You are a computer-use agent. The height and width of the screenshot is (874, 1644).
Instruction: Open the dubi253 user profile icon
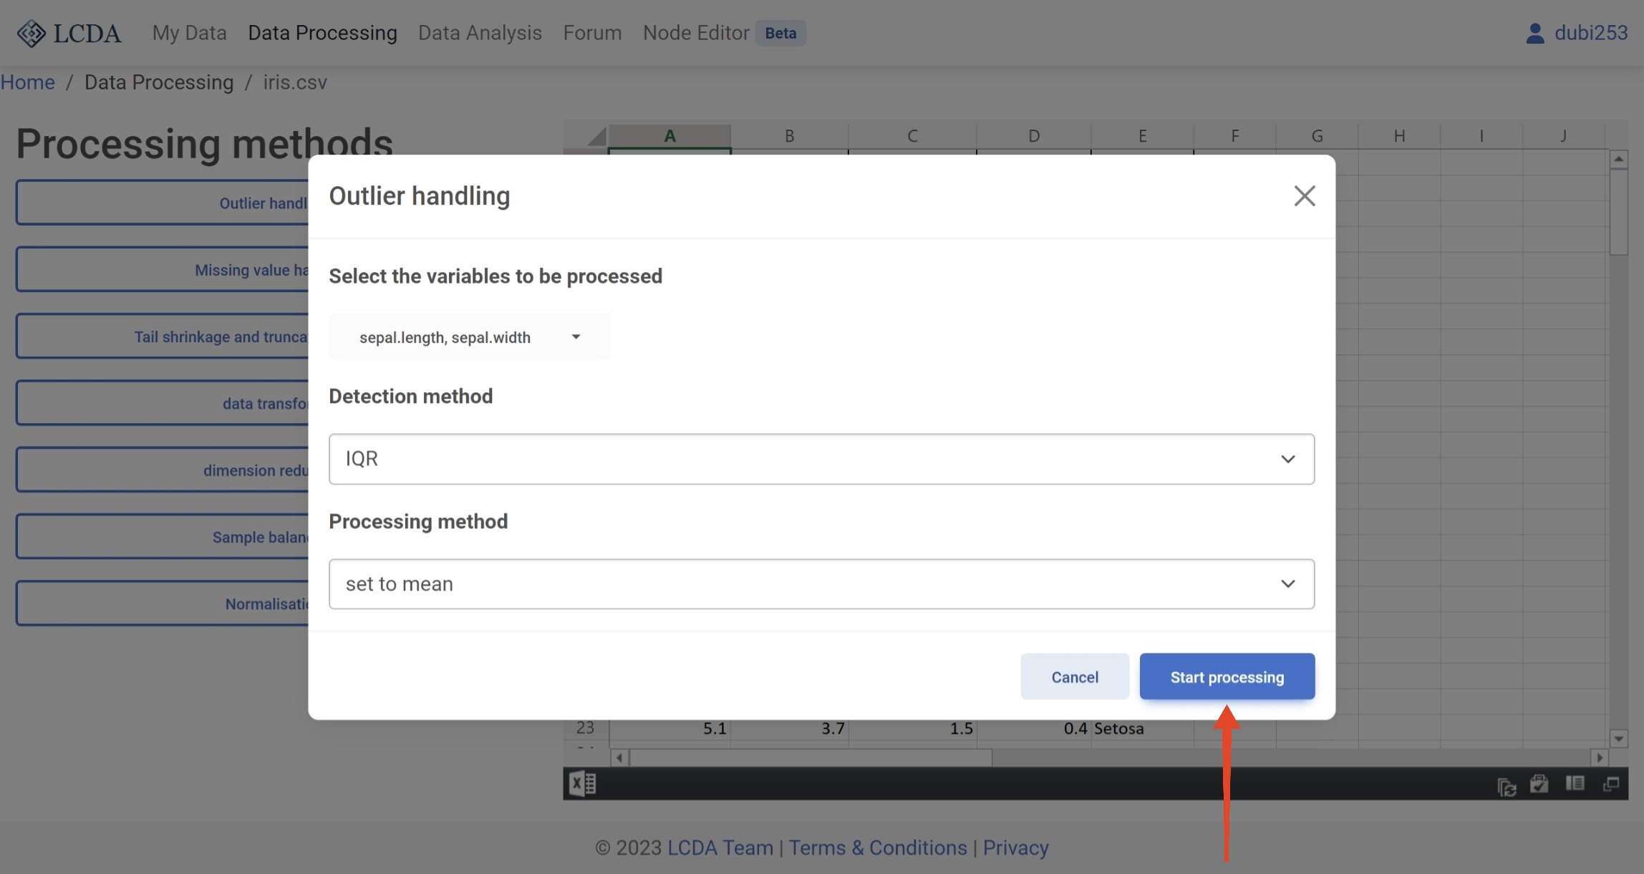point(1534,33)
